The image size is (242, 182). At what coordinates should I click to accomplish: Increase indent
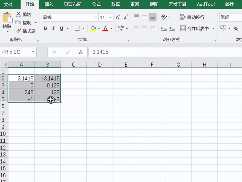[172, 28]
